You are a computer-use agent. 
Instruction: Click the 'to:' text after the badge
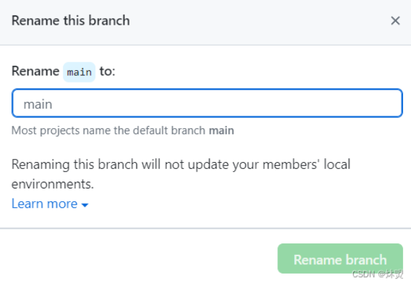point(107,71)
